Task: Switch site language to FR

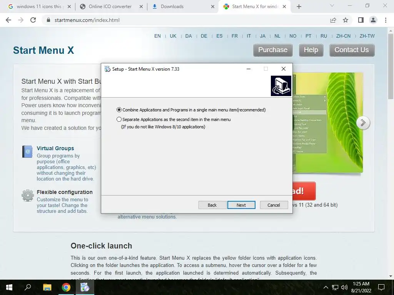Action: pos(235,36)
